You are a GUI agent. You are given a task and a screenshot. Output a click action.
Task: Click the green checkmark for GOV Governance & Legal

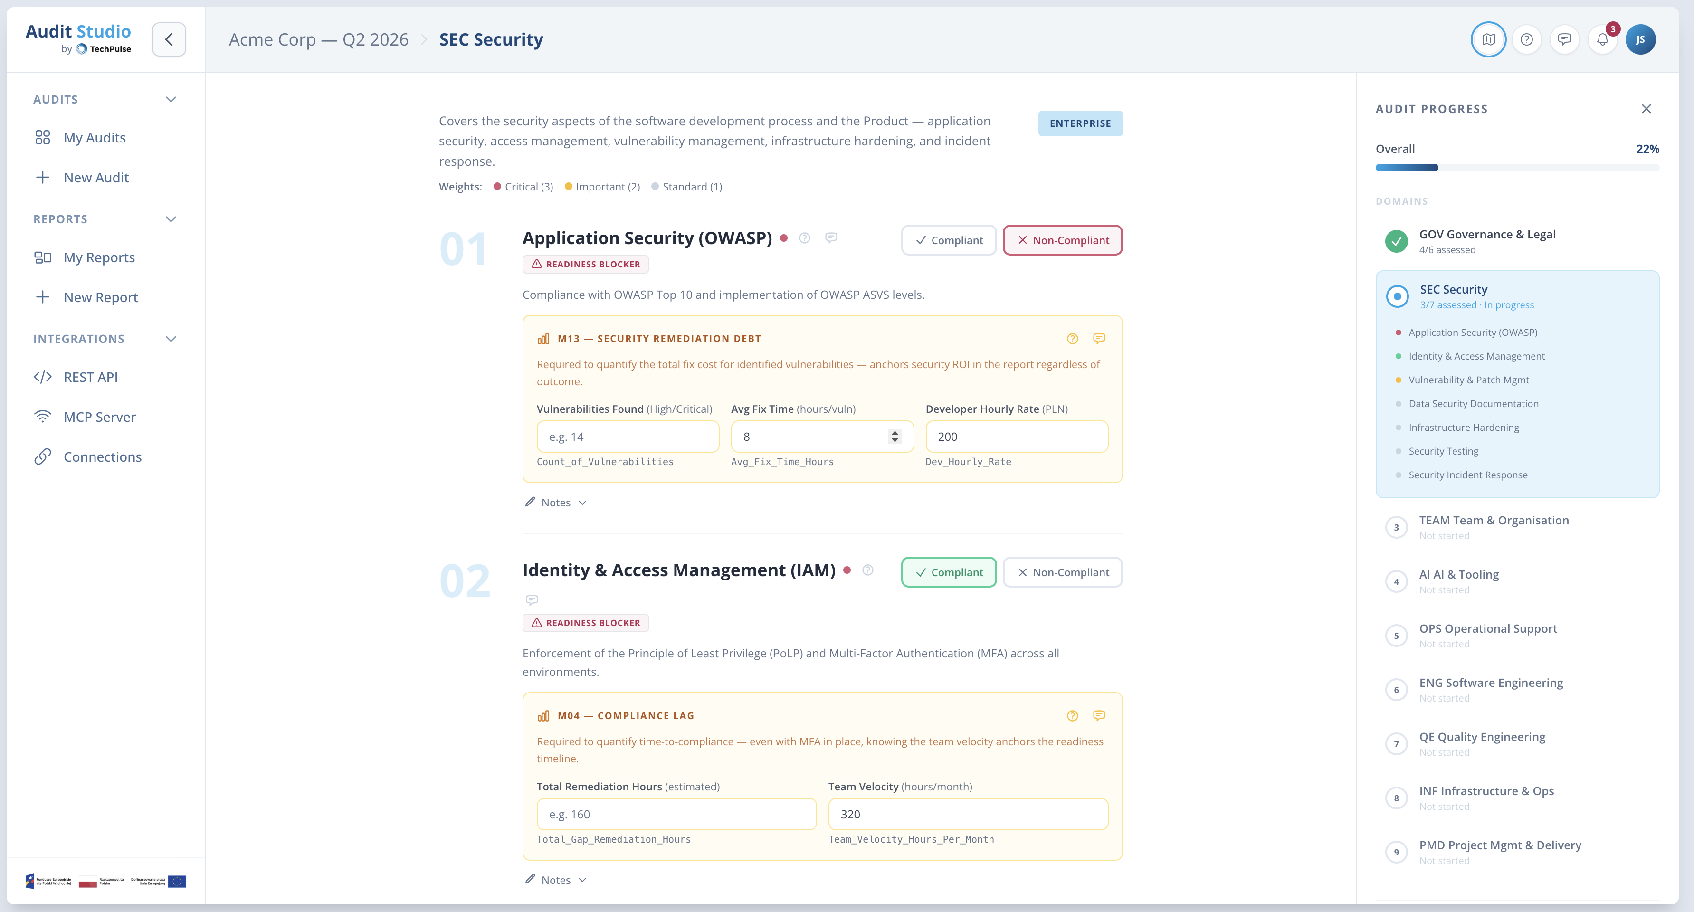[1396, 241]
